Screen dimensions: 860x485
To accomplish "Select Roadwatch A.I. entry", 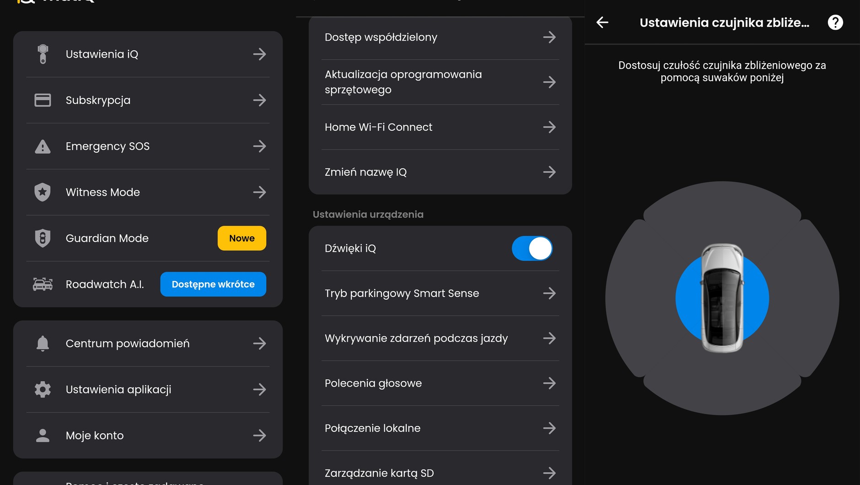I will [x=148, y=284].
